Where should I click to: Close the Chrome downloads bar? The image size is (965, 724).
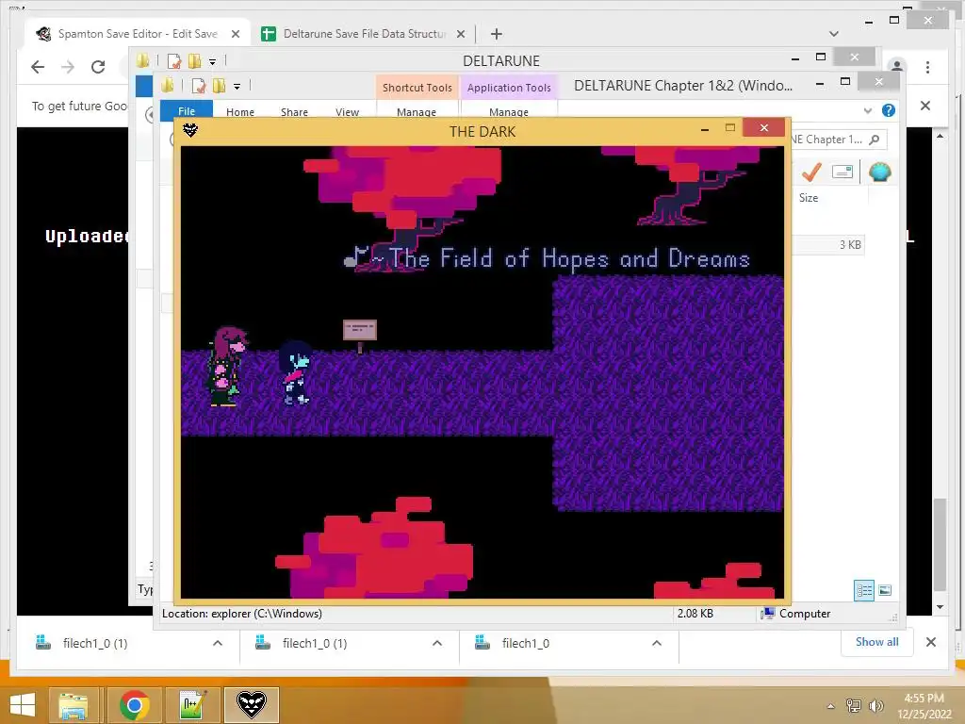930,642
